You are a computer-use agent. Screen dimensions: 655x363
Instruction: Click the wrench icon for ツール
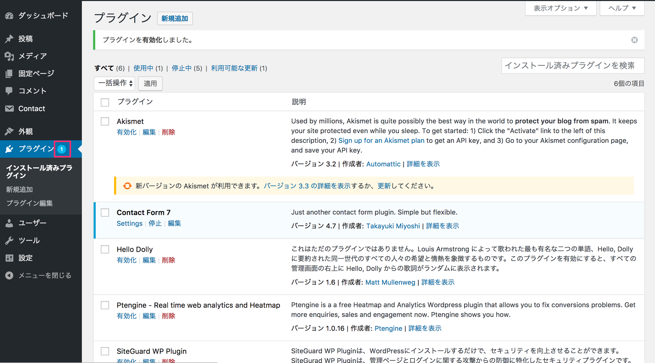(x=9, y=240)
